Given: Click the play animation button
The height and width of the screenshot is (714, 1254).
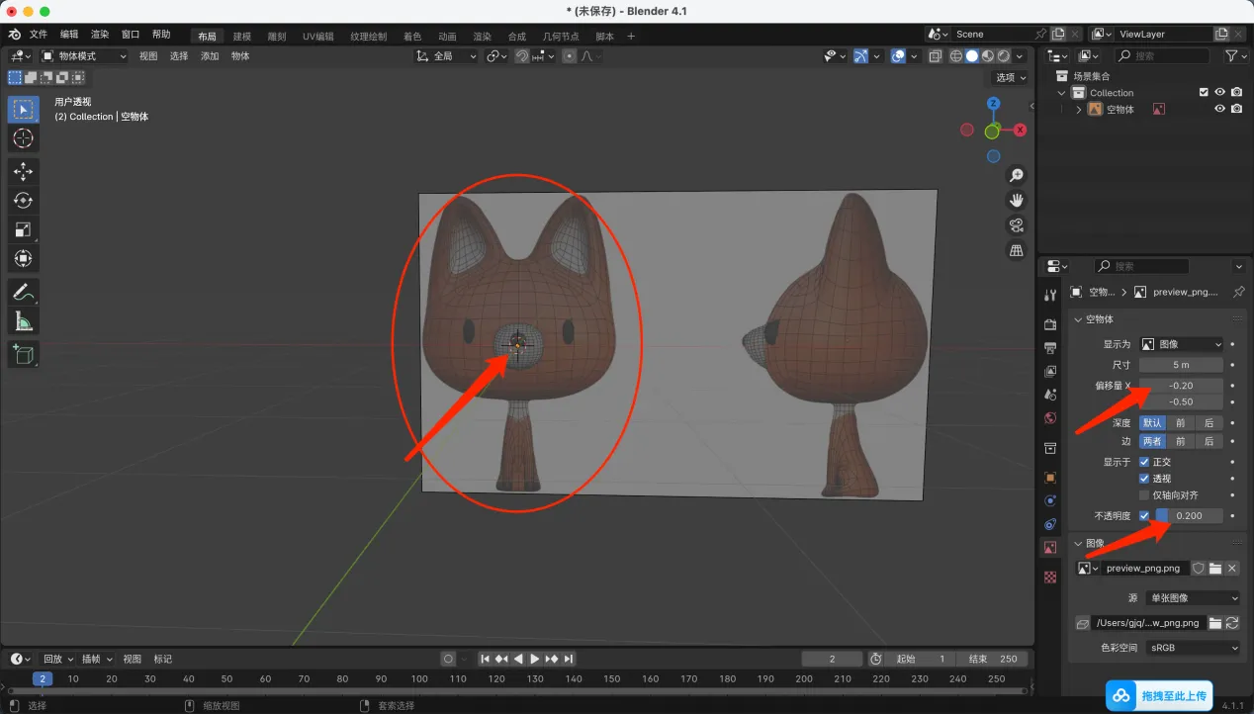Looking at the screenshot, I should [x=535, y=659].
